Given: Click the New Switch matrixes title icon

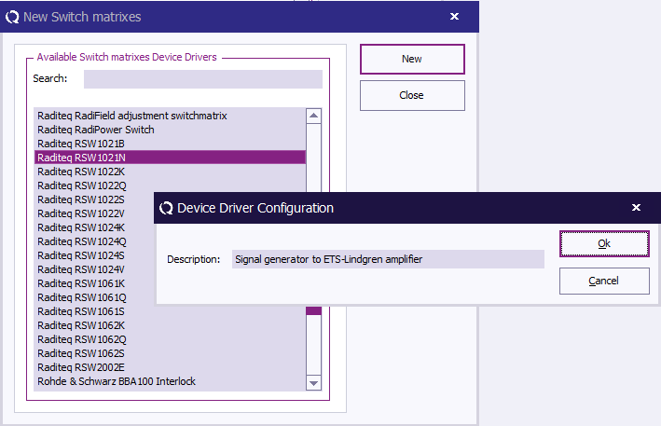Looking at the screenshot, I should (x=9, y=17).
